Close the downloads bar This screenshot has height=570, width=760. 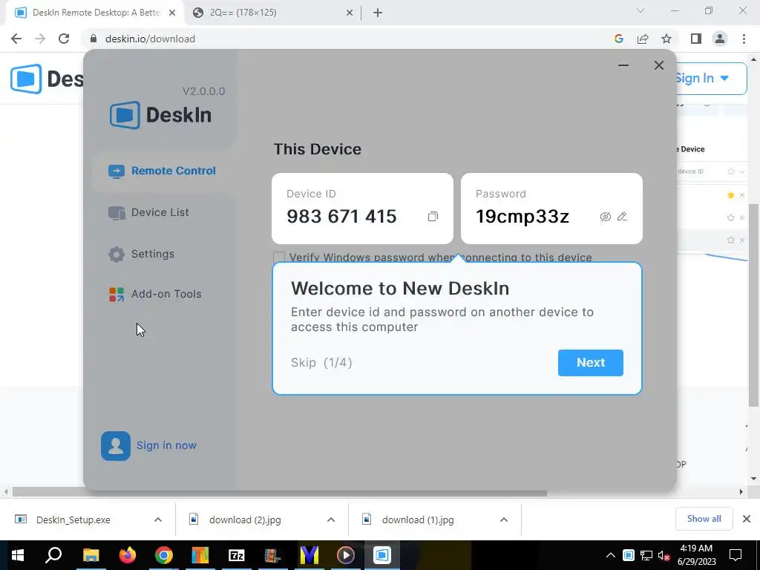(747, 519)
